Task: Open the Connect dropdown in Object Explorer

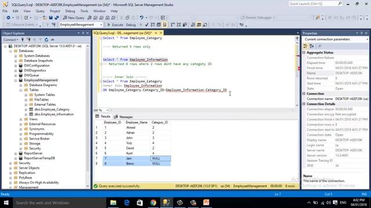Action: (x=10, y=40)
